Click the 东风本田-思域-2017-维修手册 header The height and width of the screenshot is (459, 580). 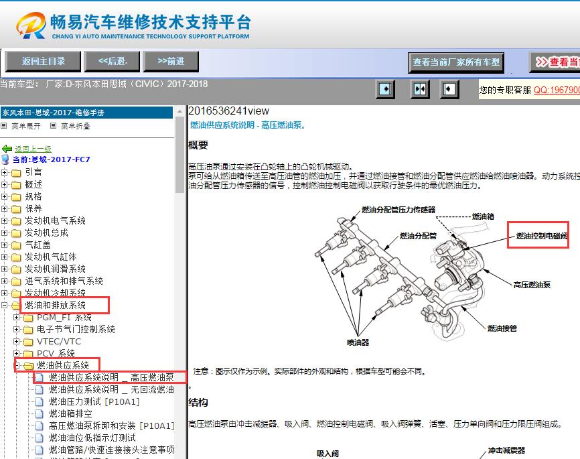[87, 113]
